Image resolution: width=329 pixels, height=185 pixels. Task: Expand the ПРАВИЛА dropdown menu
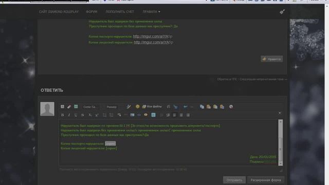pos(151,12)
